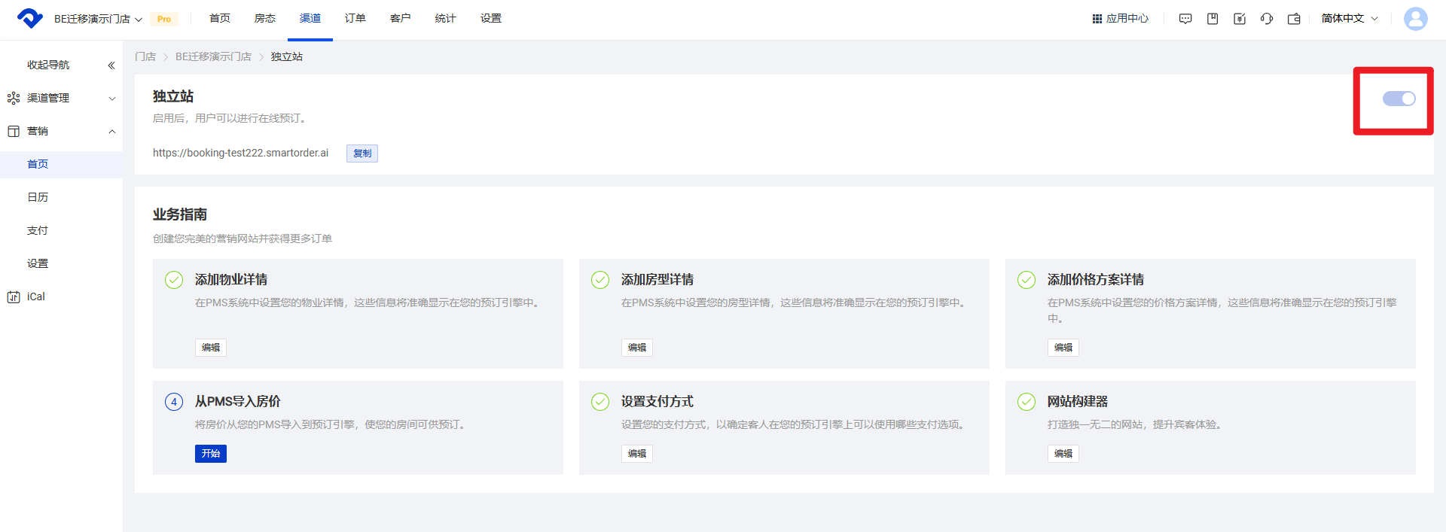Toggle the 独立站 enable switch
1446x532 pixels.
[x=1399, y=99]
